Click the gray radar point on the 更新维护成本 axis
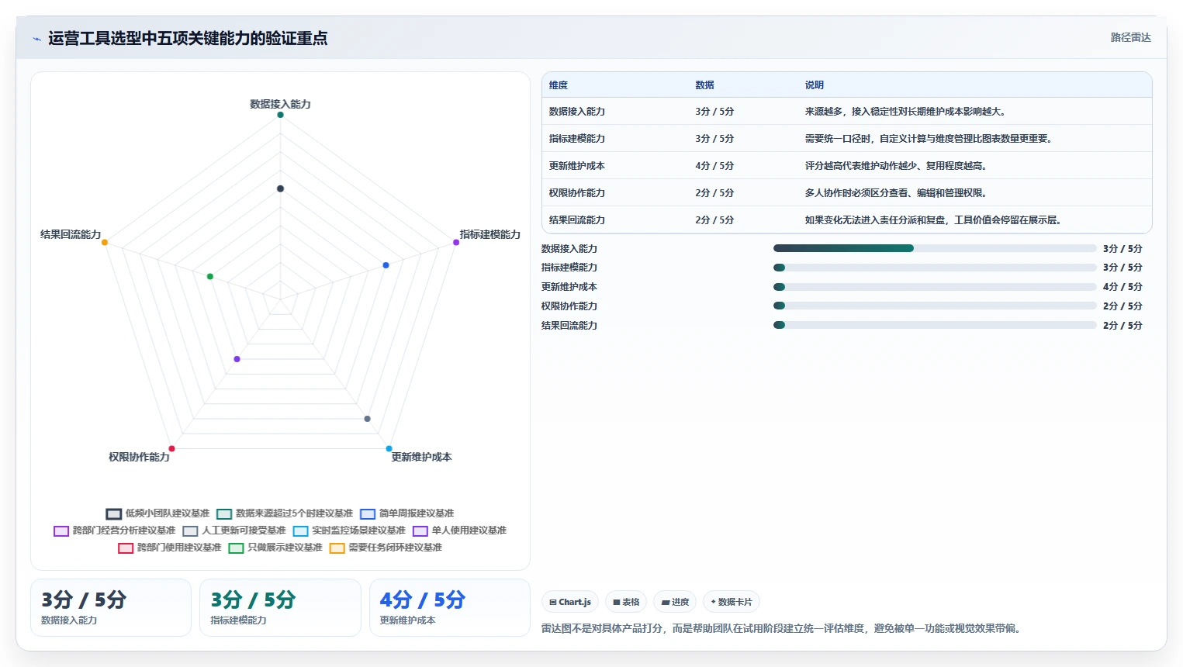The image size is (1183, 667). 368,419
